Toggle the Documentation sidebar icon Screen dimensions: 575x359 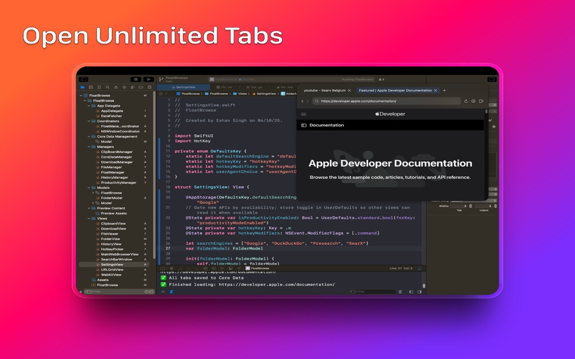coord(304,125)
